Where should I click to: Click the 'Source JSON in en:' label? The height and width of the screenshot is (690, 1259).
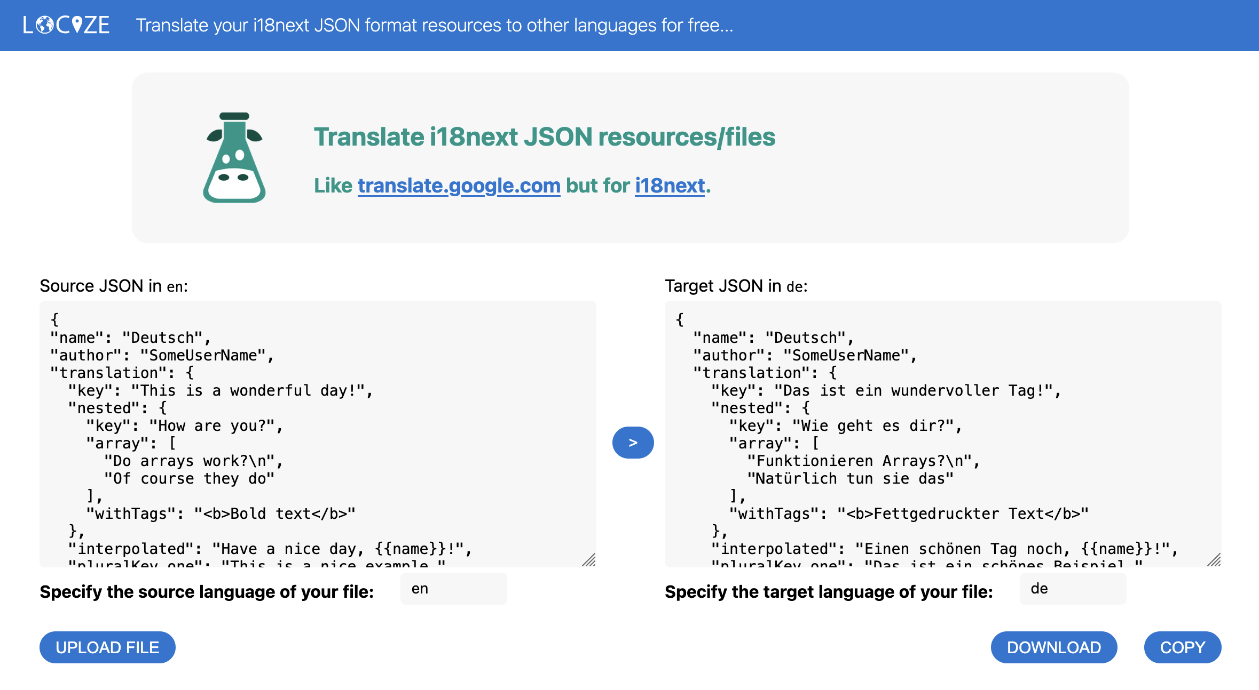(x=114, y=286)
